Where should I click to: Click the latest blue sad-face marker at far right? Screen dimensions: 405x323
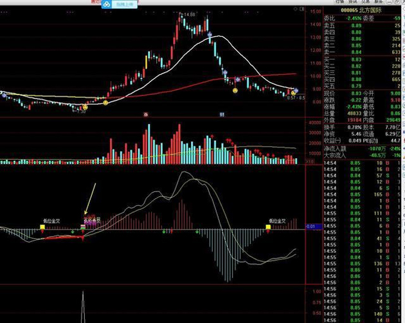(x=296, y=90)
